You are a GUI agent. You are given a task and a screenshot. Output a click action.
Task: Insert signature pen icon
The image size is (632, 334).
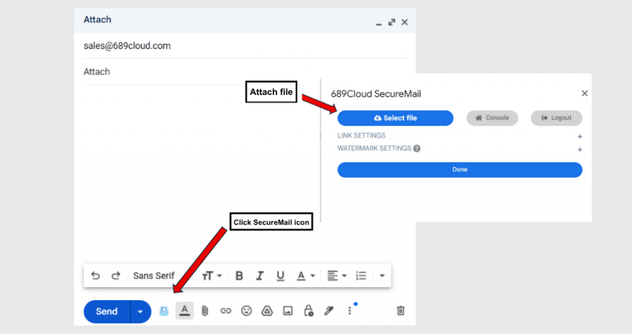(x=329, y=311)
